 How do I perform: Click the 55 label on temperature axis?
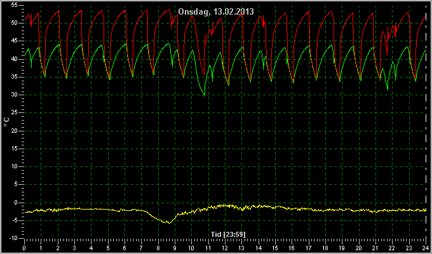pos(15,5)
